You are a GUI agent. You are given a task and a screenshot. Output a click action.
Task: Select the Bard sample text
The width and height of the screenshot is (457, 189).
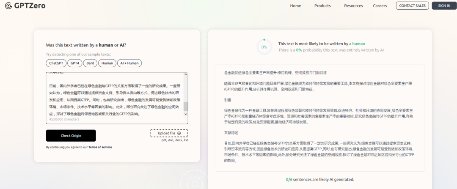pyautogui.click(x=90, y=63)
